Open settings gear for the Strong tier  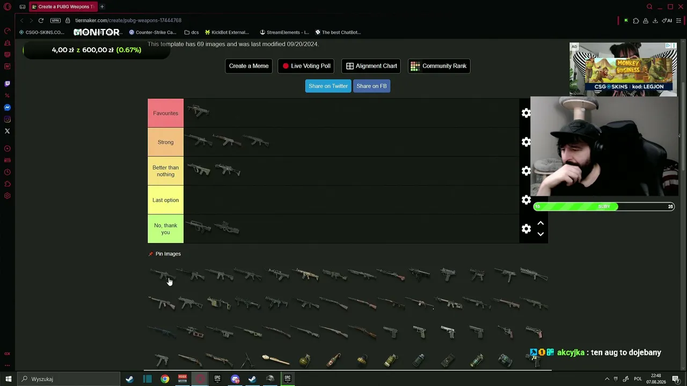click(x=526, y=142)
